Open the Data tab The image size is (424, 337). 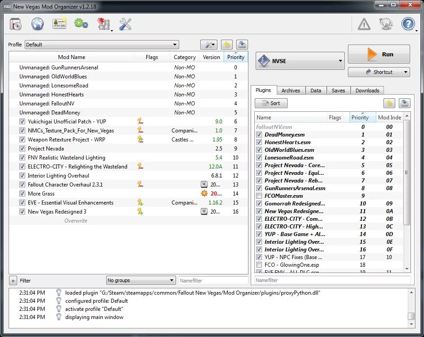click(316, 91)
